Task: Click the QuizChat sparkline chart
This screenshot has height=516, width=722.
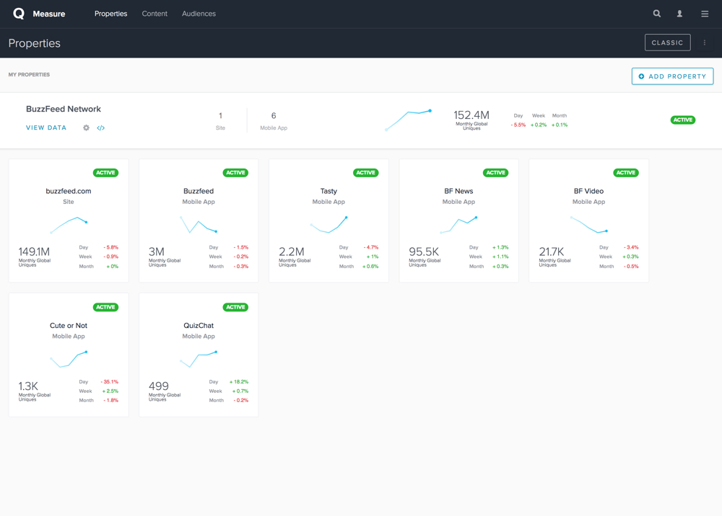Action: pyautogui.click(x=199, y=360)
